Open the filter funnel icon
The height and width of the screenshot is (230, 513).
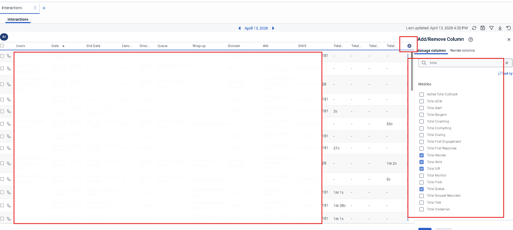tap(491, 28)
